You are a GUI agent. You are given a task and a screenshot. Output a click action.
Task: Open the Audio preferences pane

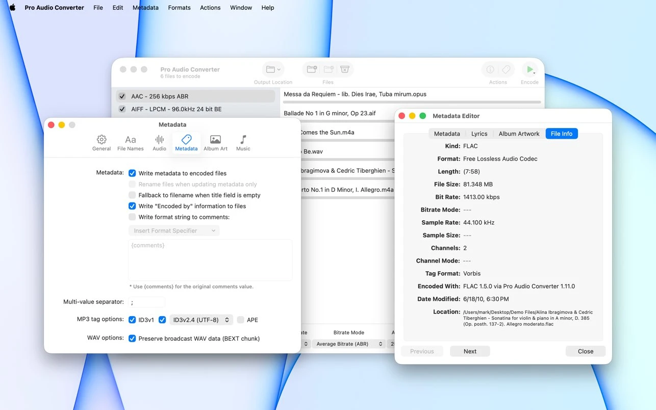160,143
